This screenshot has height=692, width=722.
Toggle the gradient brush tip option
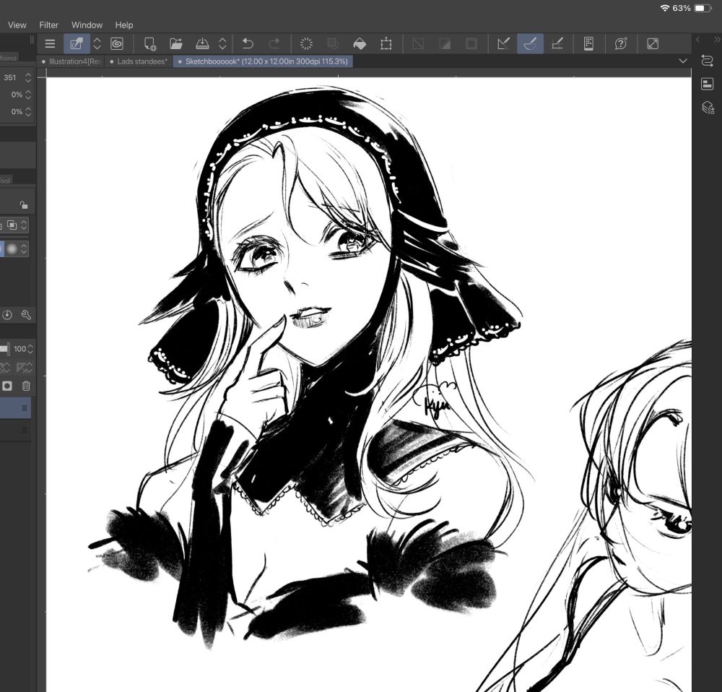click(x=12, y=248)
